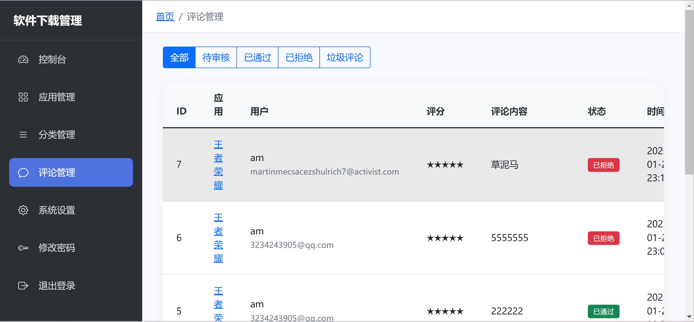Select the 全部 filter tab
The height and width of the screenshot is (322, 694).
[x=179, y=57]
